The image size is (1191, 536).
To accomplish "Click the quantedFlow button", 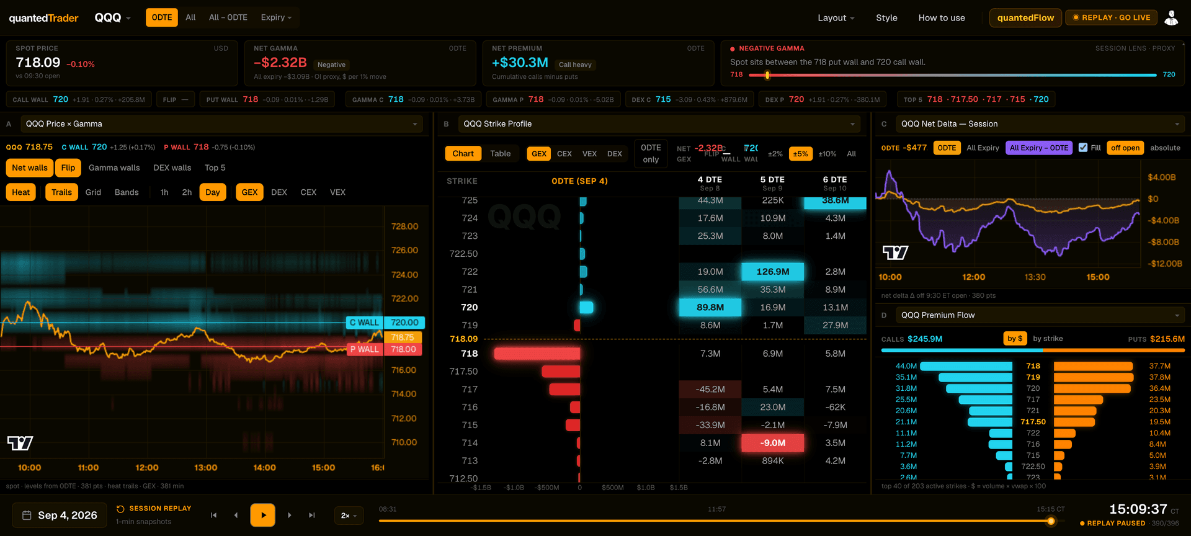I will tap(1025, 18).
